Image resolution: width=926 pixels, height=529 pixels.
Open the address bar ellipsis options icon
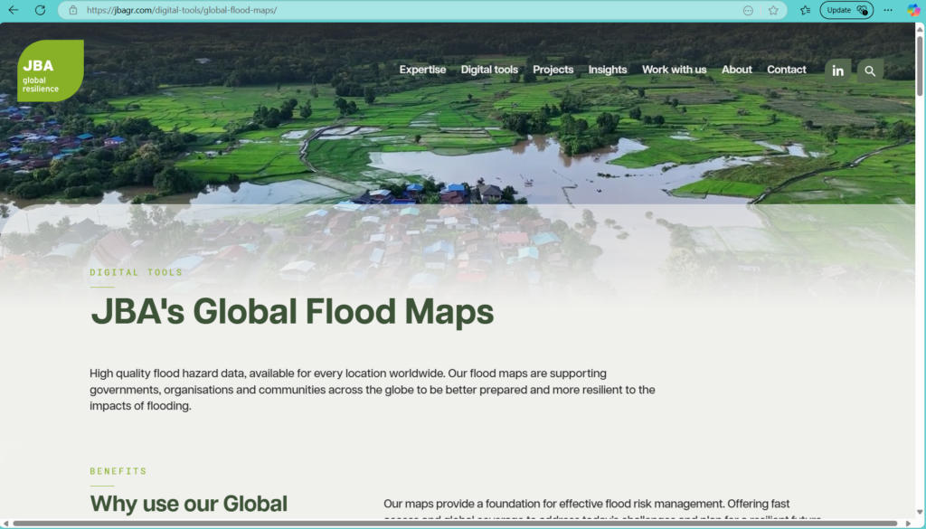pos(748,10)
